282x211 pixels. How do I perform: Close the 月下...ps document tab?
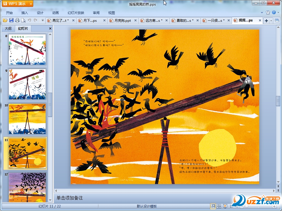104,21
